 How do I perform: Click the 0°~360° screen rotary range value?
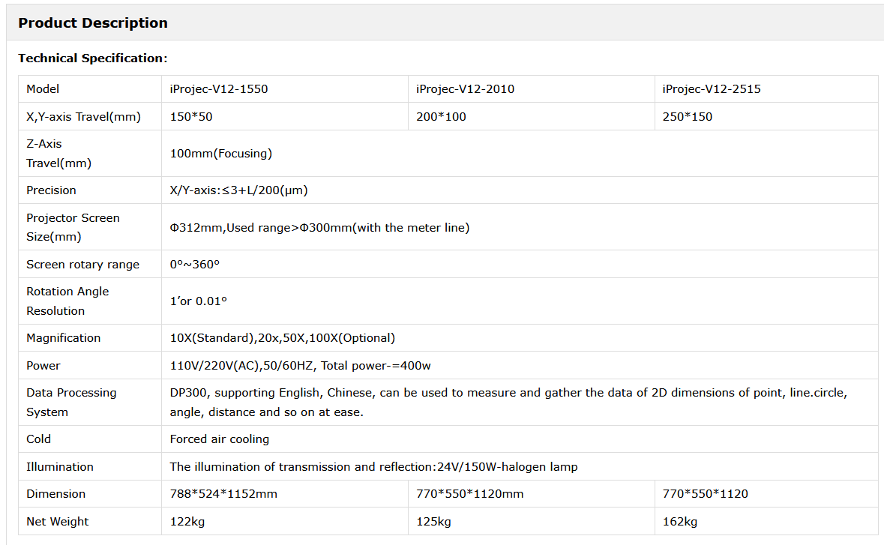point(194,265)
